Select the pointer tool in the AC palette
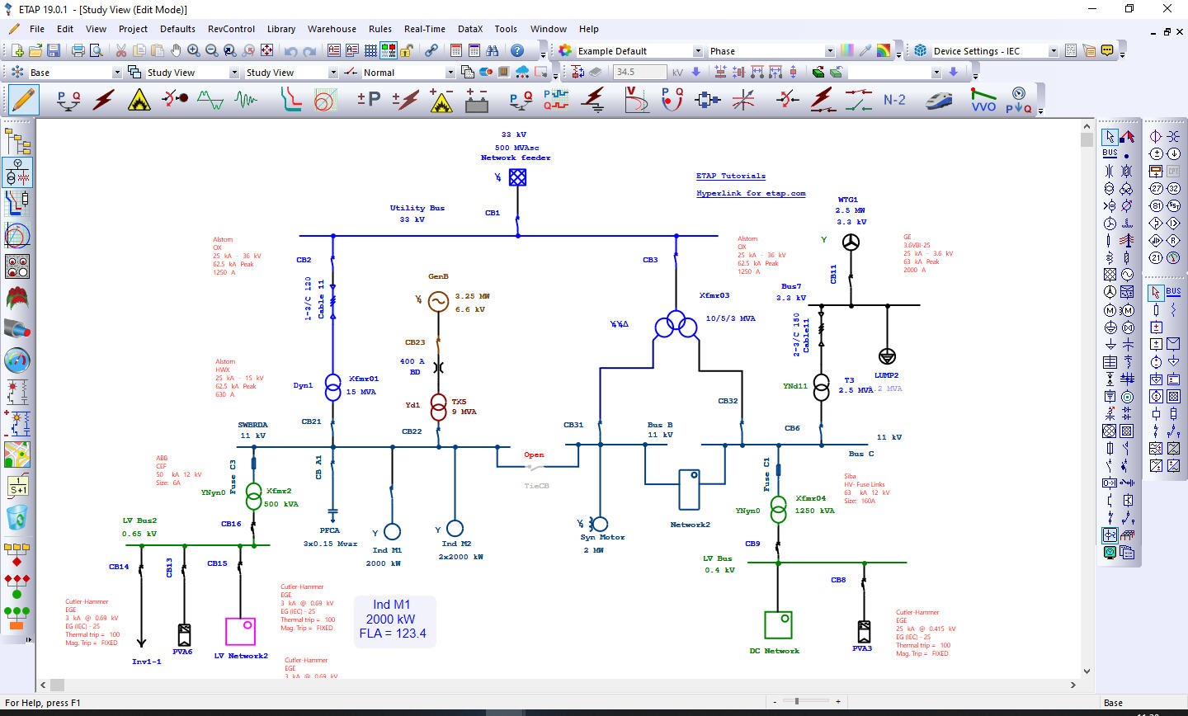The height and width of the screenshot is (716, 1188). pos(1110,137)
